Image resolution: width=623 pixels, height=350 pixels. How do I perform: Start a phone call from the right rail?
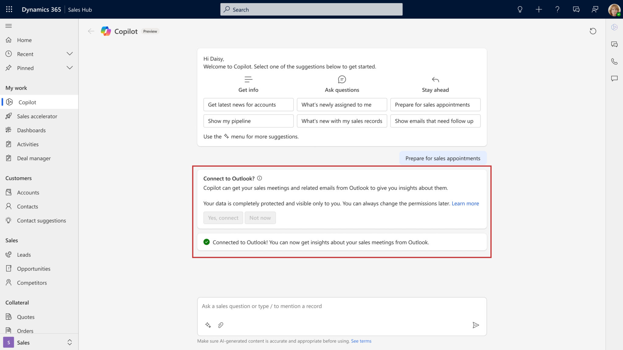point(614,61)
